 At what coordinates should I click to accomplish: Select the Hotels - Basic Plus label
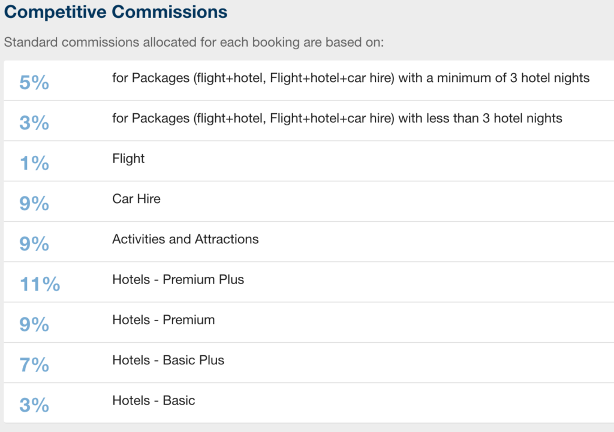168,360
